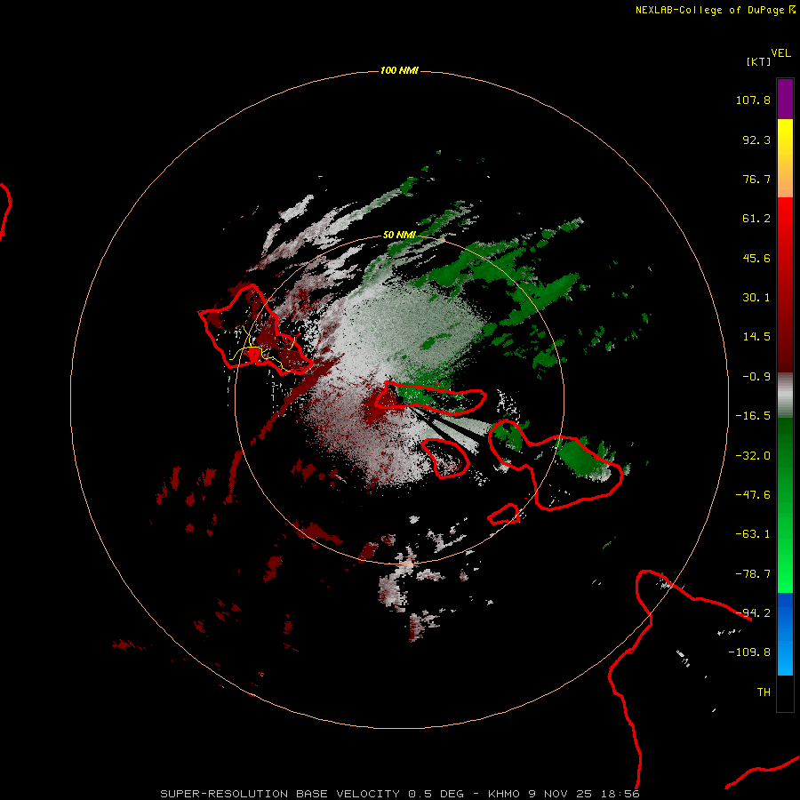800x800 pixels.
Task: Select the -16.5 scale value
Action: pos(753,416)
